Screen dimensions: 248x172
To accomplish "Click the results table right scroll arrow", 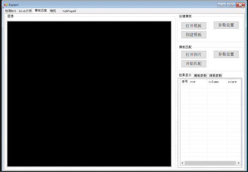I will (239, 163).
